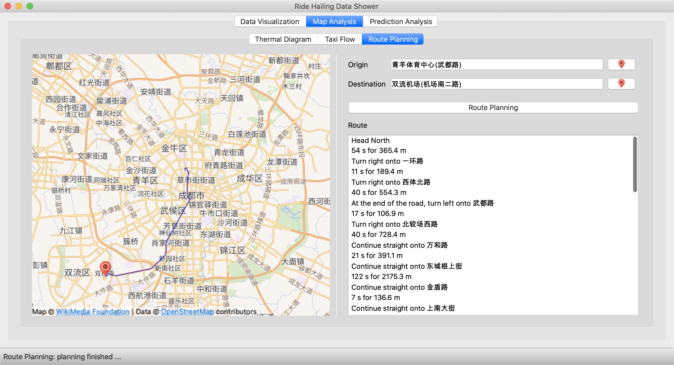Open the Taxi Flow sub-tab
Screen dimensions: 674x365
coord(340,39)
